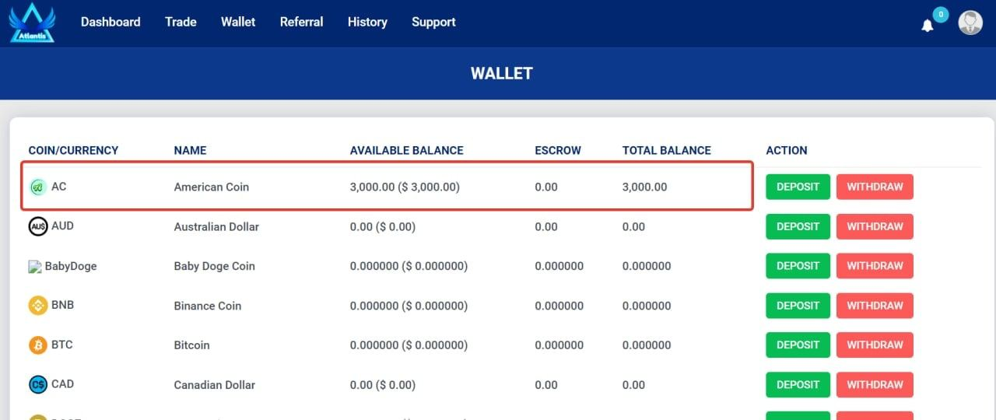Screen dimensions: 996x420
Task: Click the Bitcoin BTC icon
Action: [38, 345]
